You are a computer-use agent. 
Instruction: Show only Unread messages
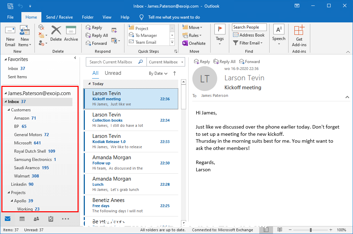click(113, 73)
